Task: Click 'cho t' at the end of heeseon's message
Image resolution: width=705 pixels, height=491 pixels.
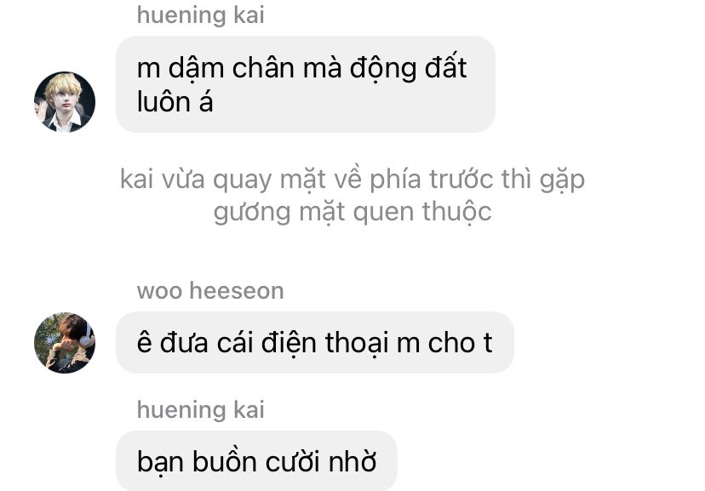Action: point(461,343)
